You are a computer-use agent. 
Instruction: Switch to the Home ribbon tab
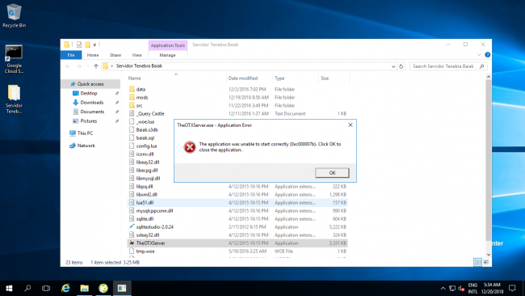click(x=93, y=55)
